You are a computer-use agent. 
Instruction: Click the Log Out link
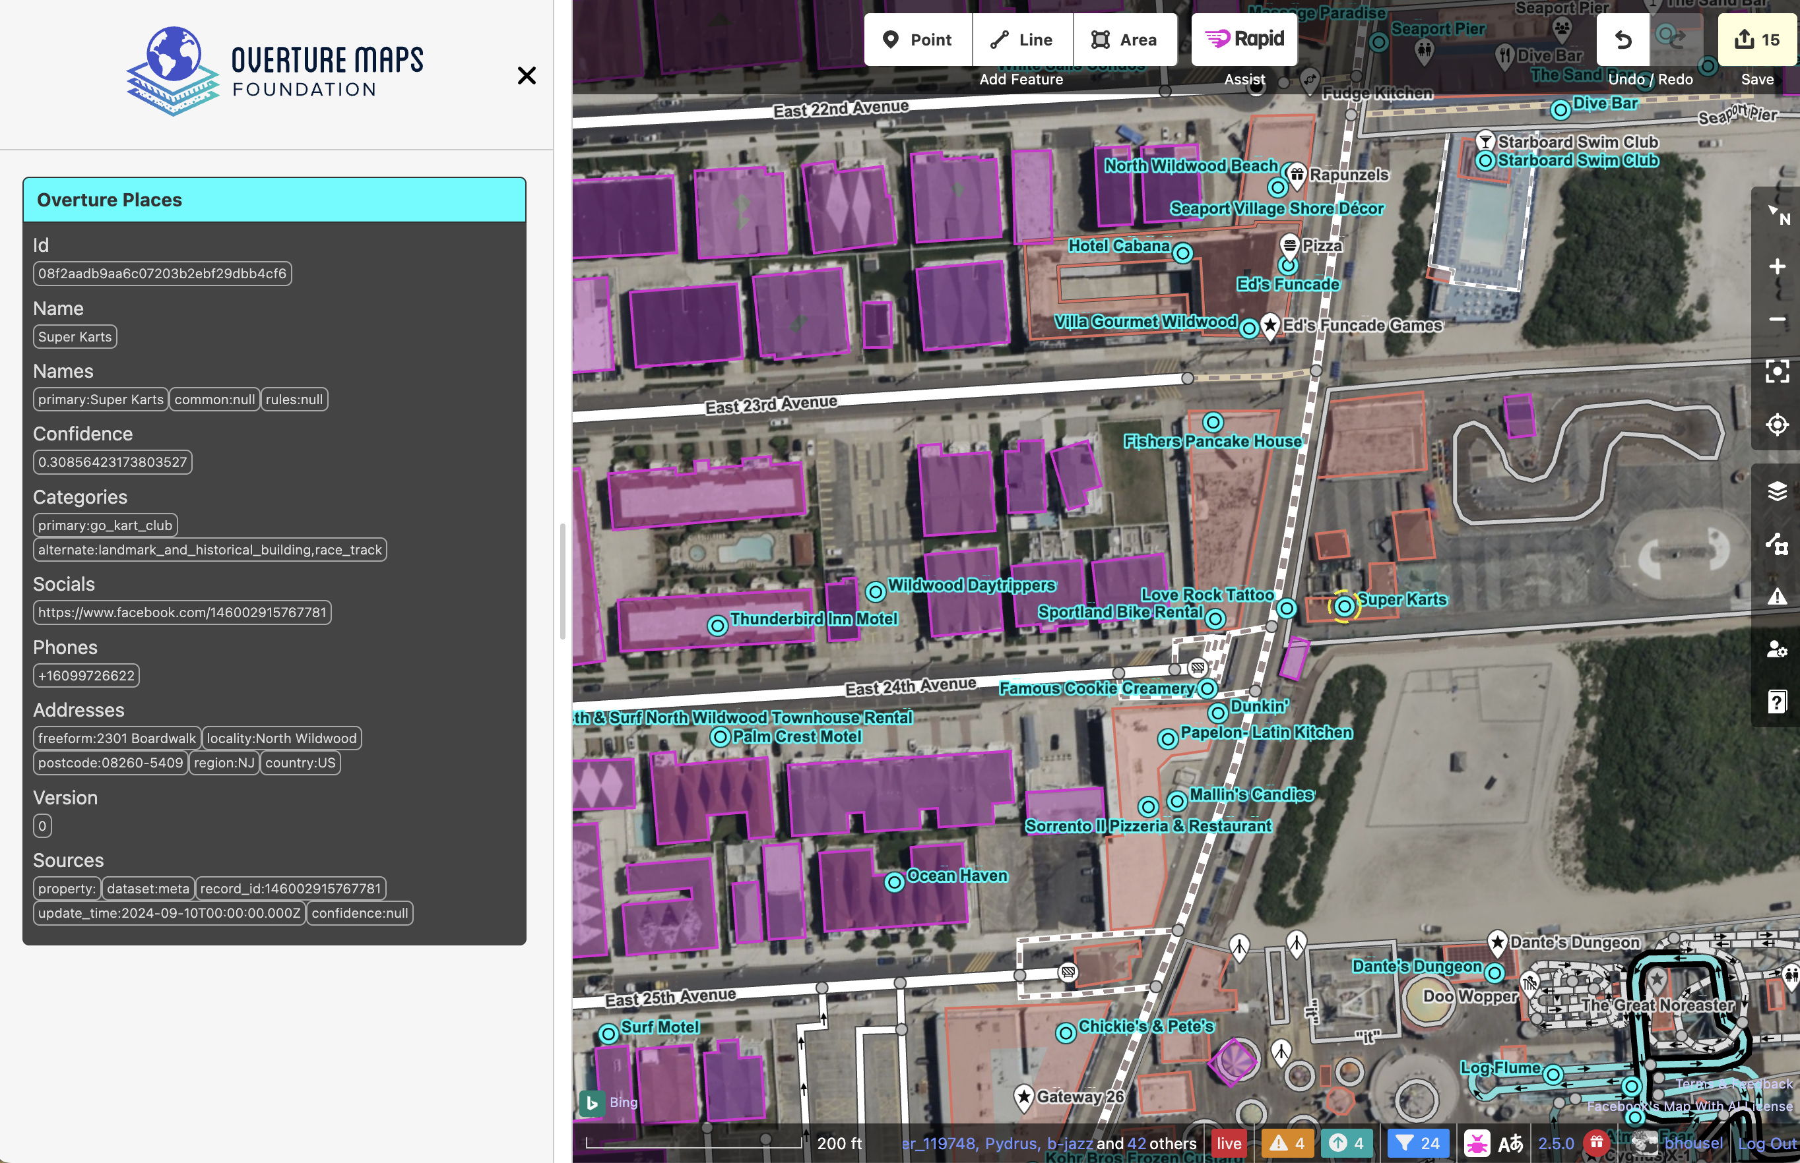pyautogui.click(x=1767, y=1143)
